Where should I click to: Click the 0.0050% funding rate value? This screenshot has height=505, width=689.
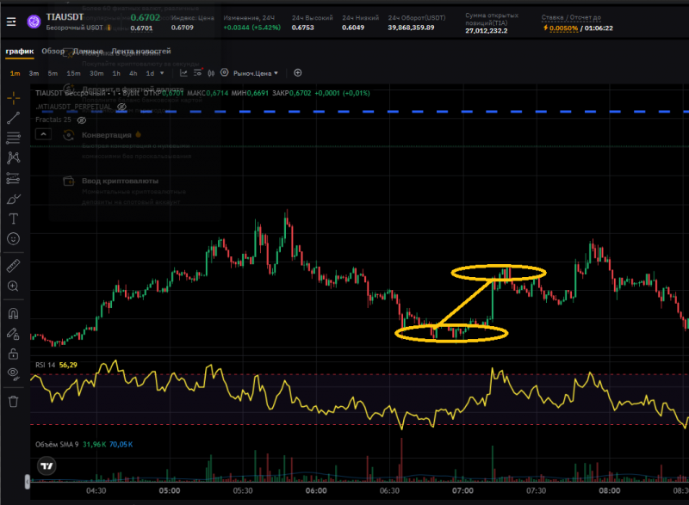coord(563,28)
